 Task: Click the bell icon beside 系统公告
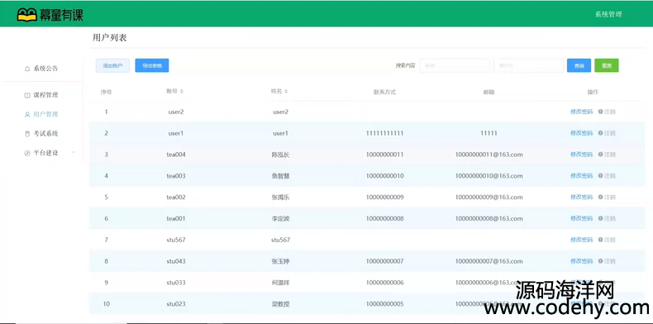click(x=27, y=69)
